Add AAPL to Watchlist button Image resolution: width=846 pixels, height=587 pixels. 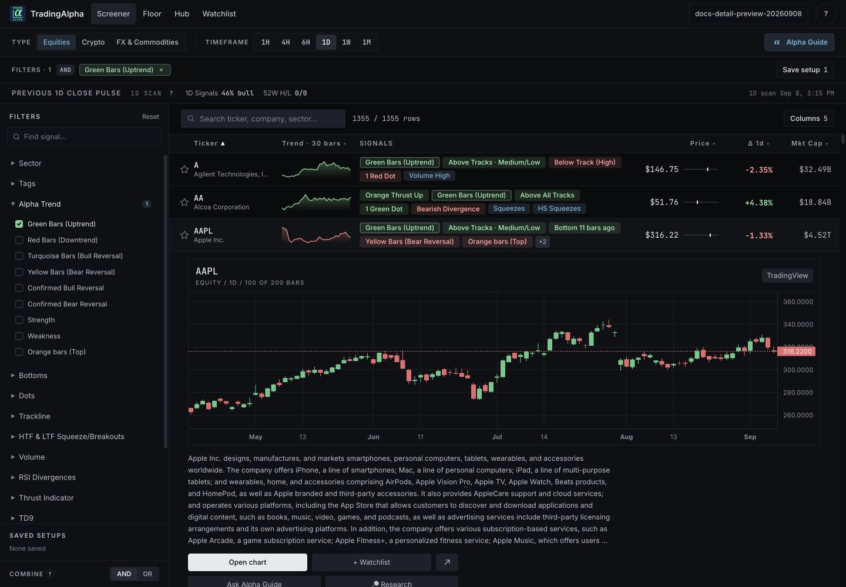[x=371, y=562]
